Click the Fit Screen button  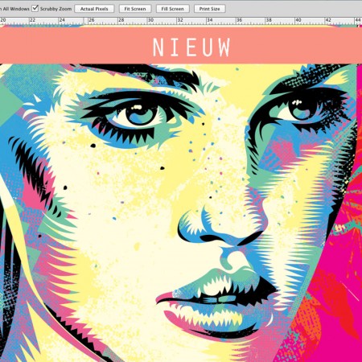135,9
